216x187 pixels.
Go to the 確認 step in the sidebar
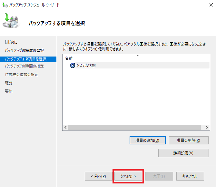[9, 83]
